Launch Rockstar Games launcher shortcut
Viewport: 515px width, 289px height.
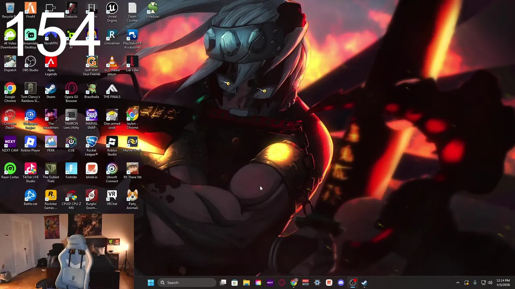(51, 200)
